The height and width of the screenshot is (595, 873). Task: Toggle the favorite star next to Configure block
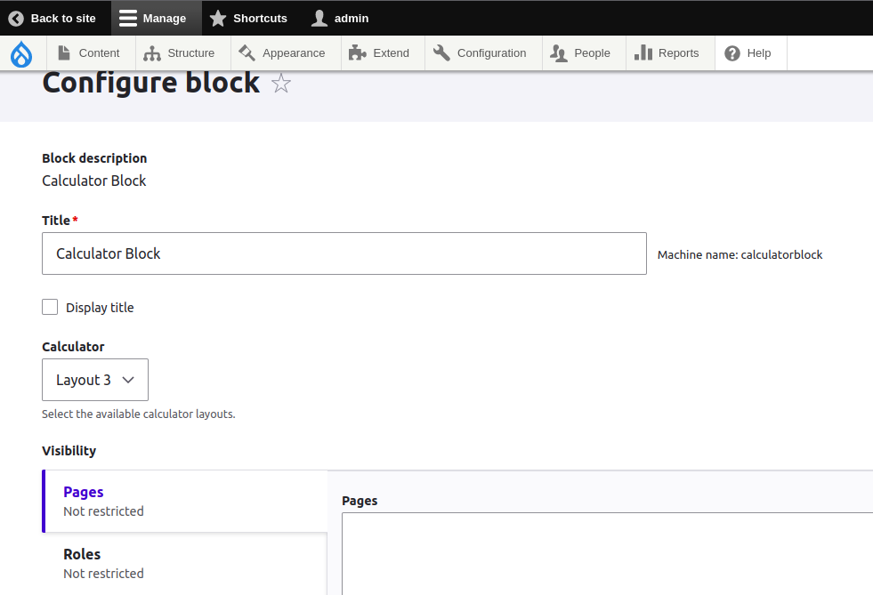[x=280, y=83]
